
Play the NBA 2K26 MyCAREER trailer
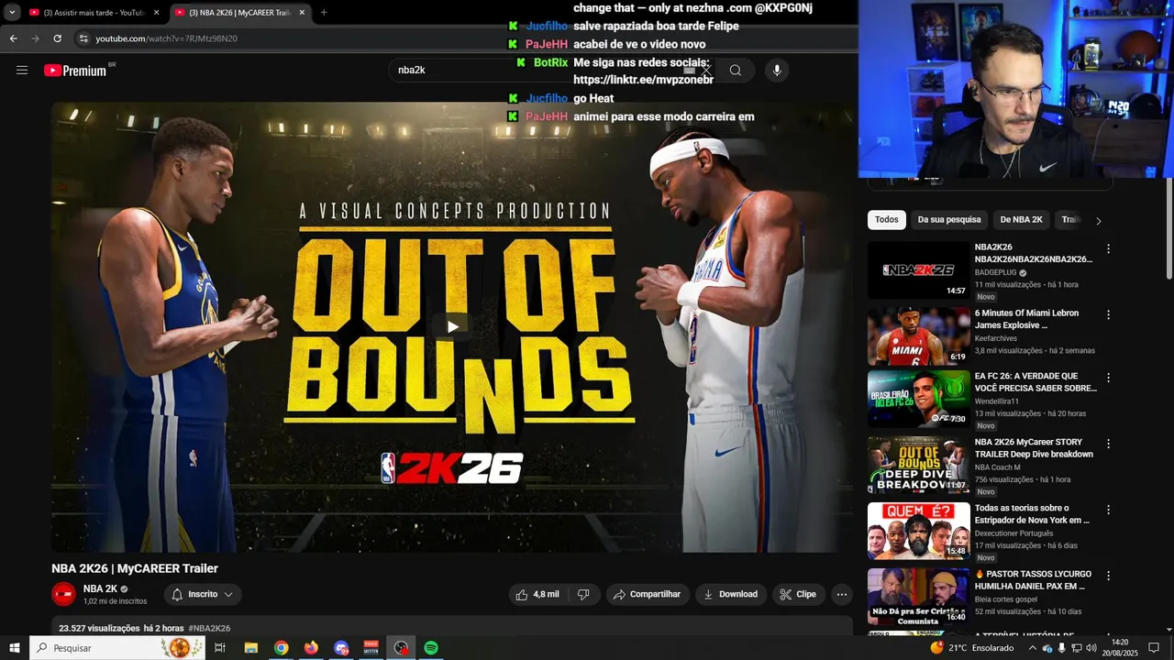coord(452,326)
